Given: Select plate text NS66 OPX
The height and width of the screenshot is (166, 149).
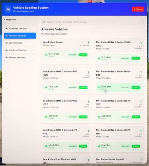Looking at the screenshot, I should coord(54,145).
